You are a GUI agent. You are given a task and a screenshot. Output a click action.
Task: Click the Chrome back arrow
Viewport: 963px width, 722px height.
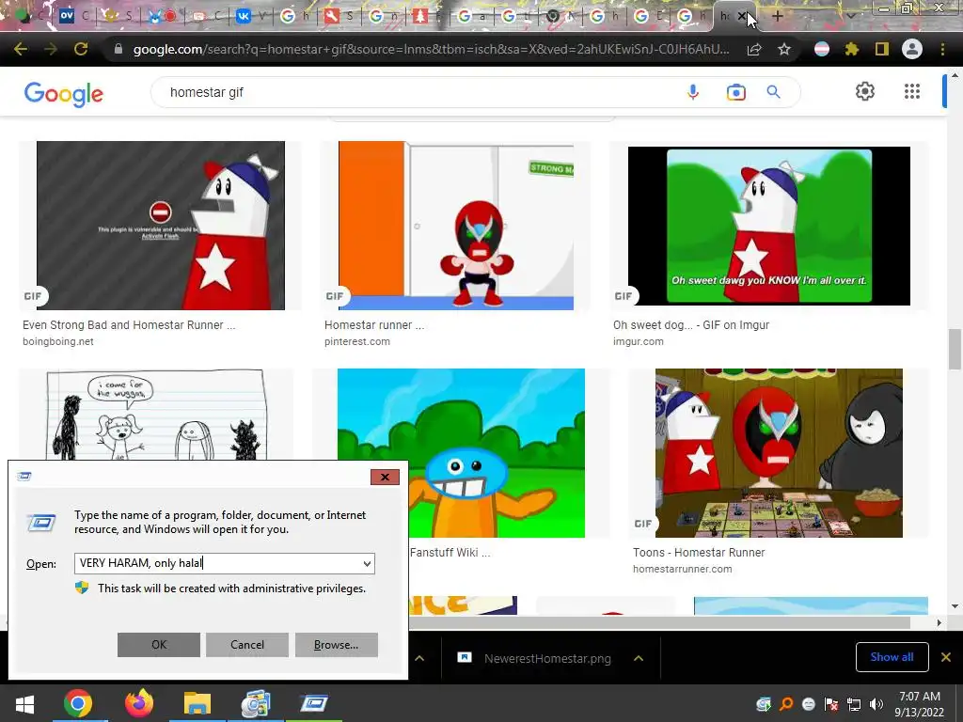tap(21, 49)
